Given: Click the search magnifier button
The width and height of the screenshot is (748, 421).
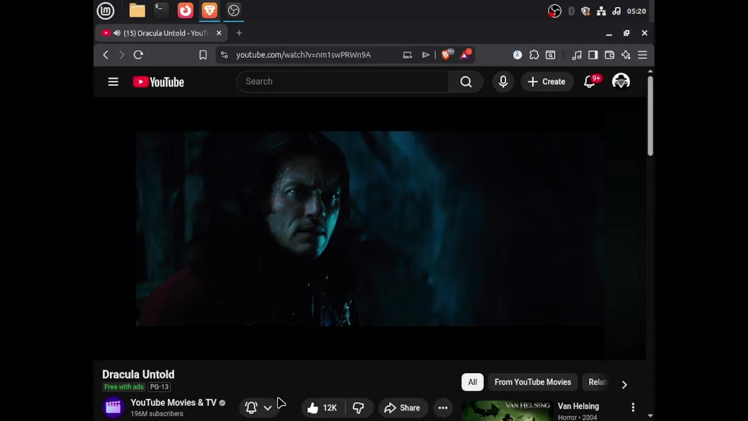Looking at the screenshot, I should (466, 82).
